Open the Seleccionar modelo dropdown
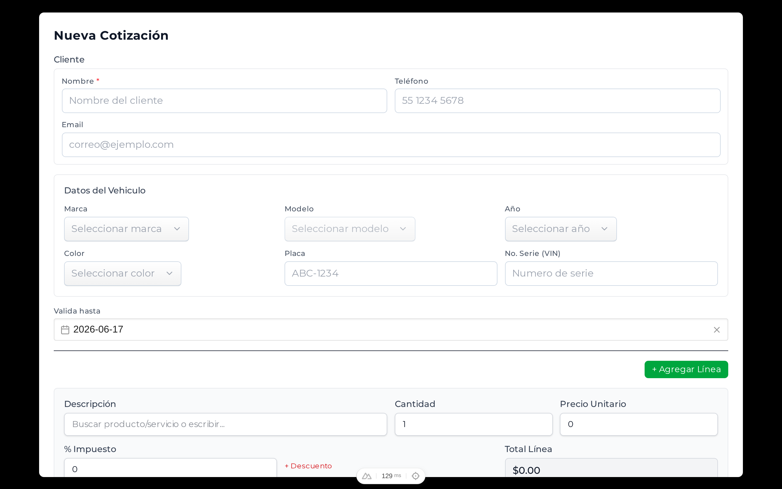Image resolution: width=782 pixels, height=489 pixels. point(350,229)
